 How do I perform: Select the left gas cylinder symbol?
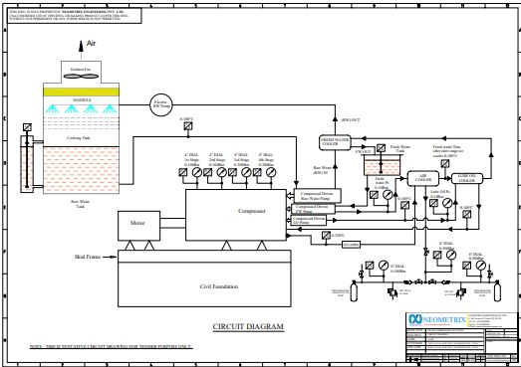pyautogui.click(x=355, y=291)
